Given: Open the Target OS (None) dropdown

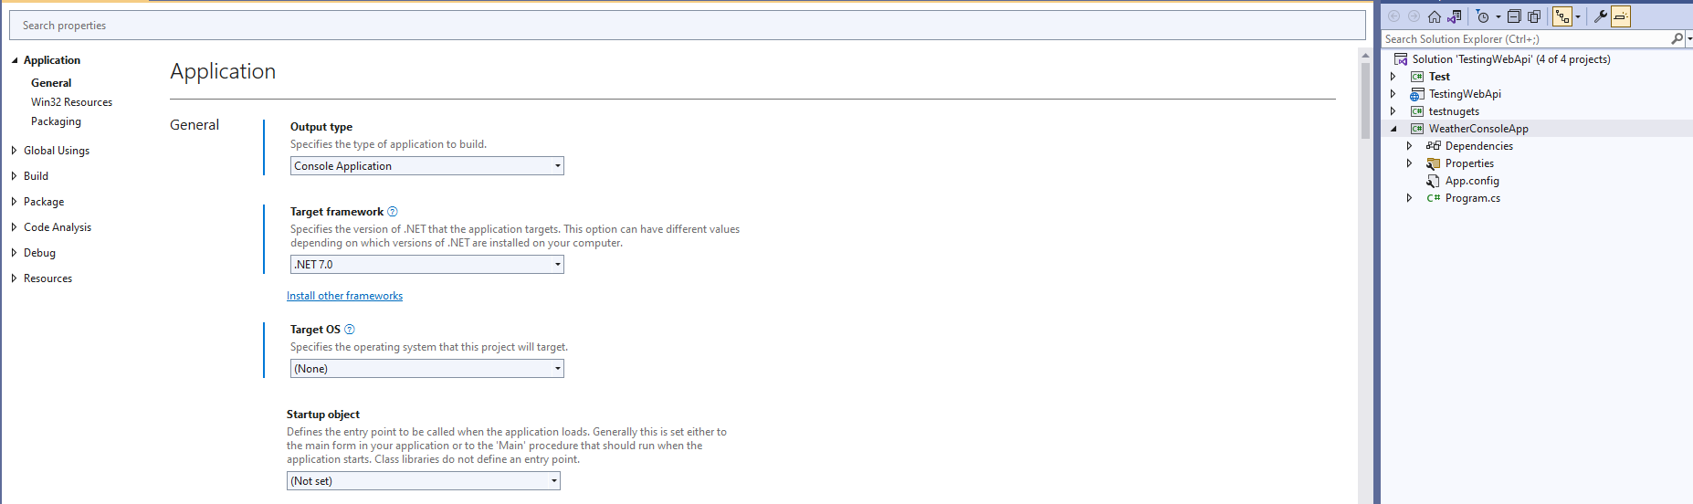Looking at the screenshot, I should click(427, 369).
